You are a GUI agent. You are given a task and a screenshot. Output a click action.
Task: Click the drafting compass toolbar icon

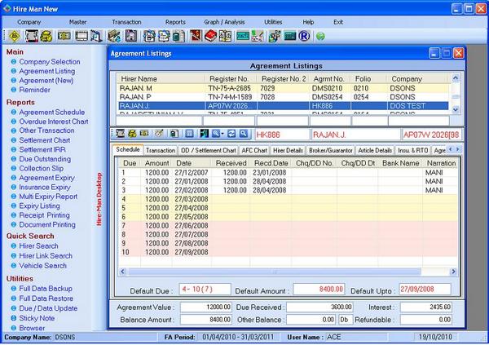pyautogui.click(x=96, y=36)
